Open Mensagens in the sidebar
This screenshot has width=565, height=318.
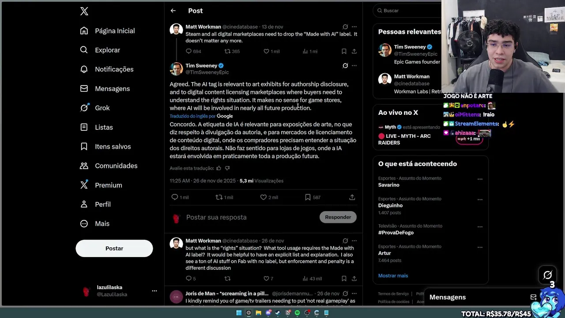(x=105, y=89)
